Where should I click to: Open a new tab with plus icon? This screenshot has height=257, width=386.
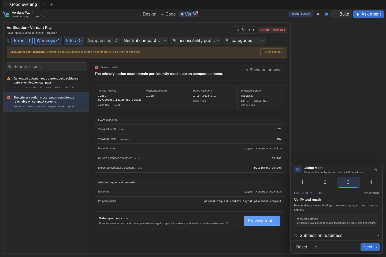coord(51,5)
